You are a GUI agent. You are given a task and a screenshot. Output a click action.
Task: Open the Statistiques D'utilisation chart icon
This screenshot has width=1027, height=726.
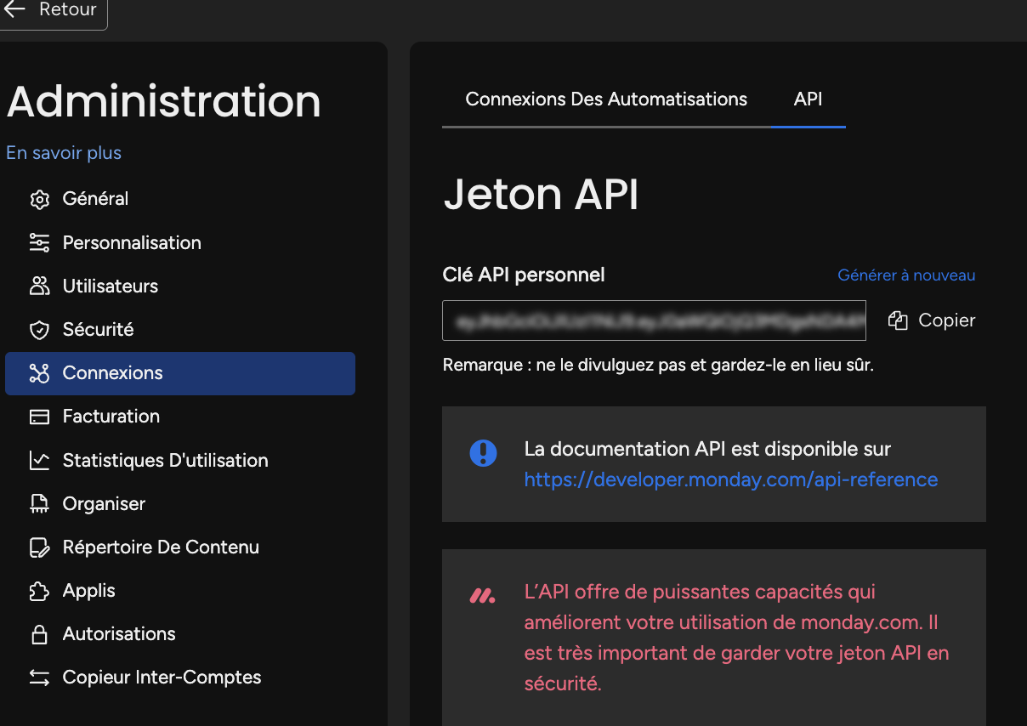point(39,461)
